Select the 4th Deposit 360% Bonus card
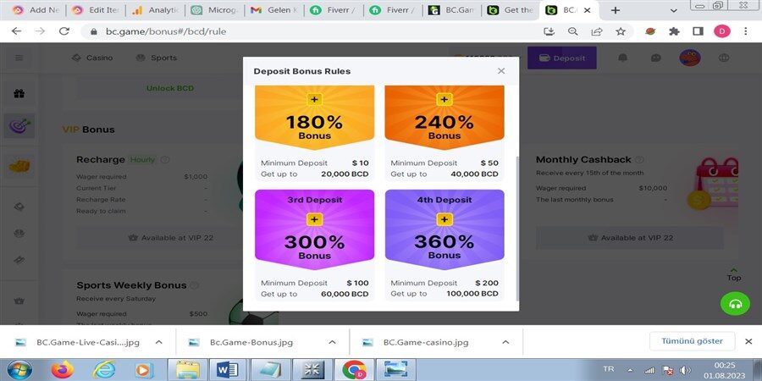This screenshot has width=762, height=381. (x=444, y=245)
